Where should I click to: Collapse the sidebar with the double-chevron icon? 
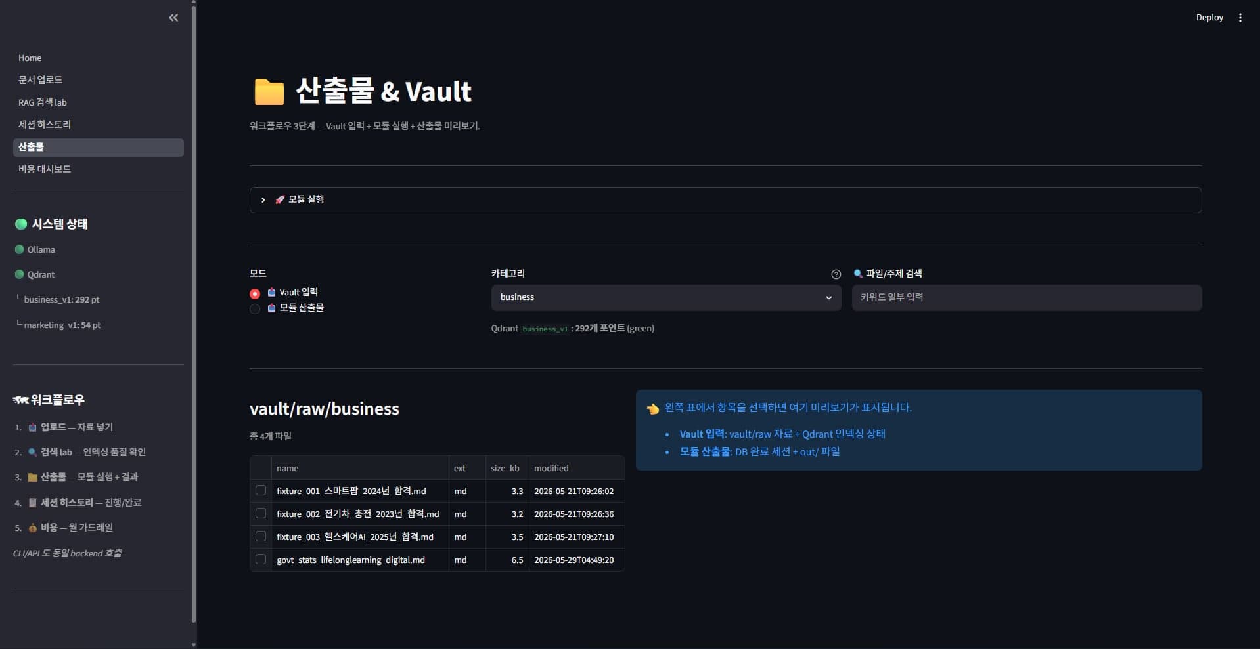(173, 18)
